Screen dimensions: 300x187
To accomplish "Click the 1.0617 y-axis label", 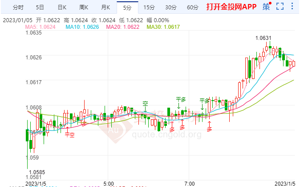I will [33, 82].
